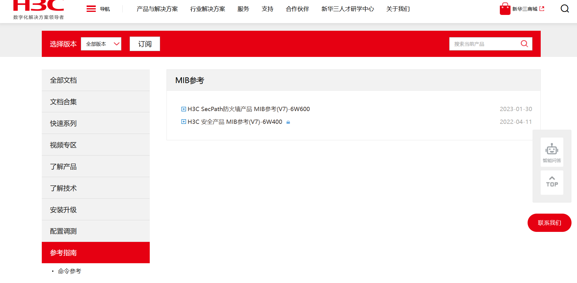Click the TOP back-to-top button
Screen dimensions: 577x283
tap(552, 183)
